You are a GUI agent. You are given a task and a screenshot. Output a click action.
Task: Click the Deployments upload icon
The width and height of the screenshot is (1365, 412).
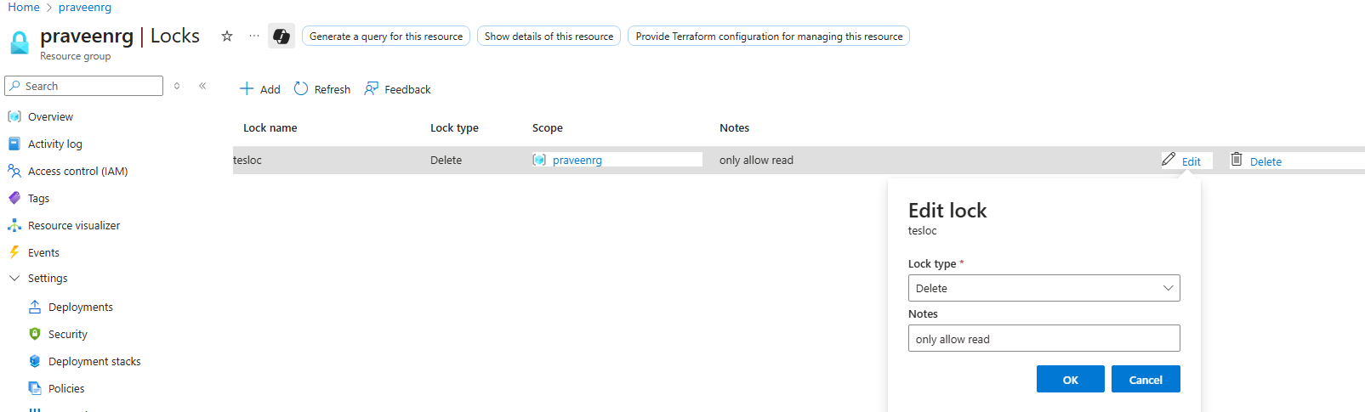coord(35,307)
